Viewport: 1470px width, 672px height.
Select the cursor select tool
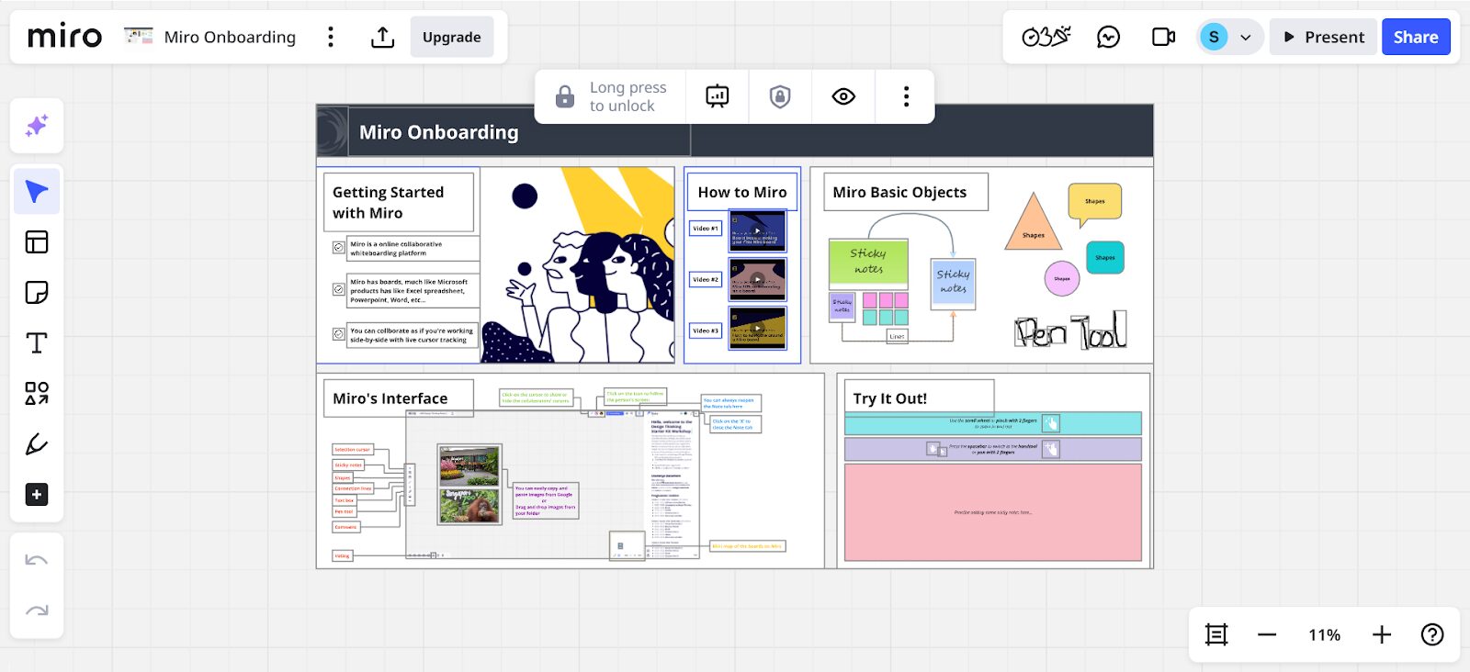[x=37, y=192]
